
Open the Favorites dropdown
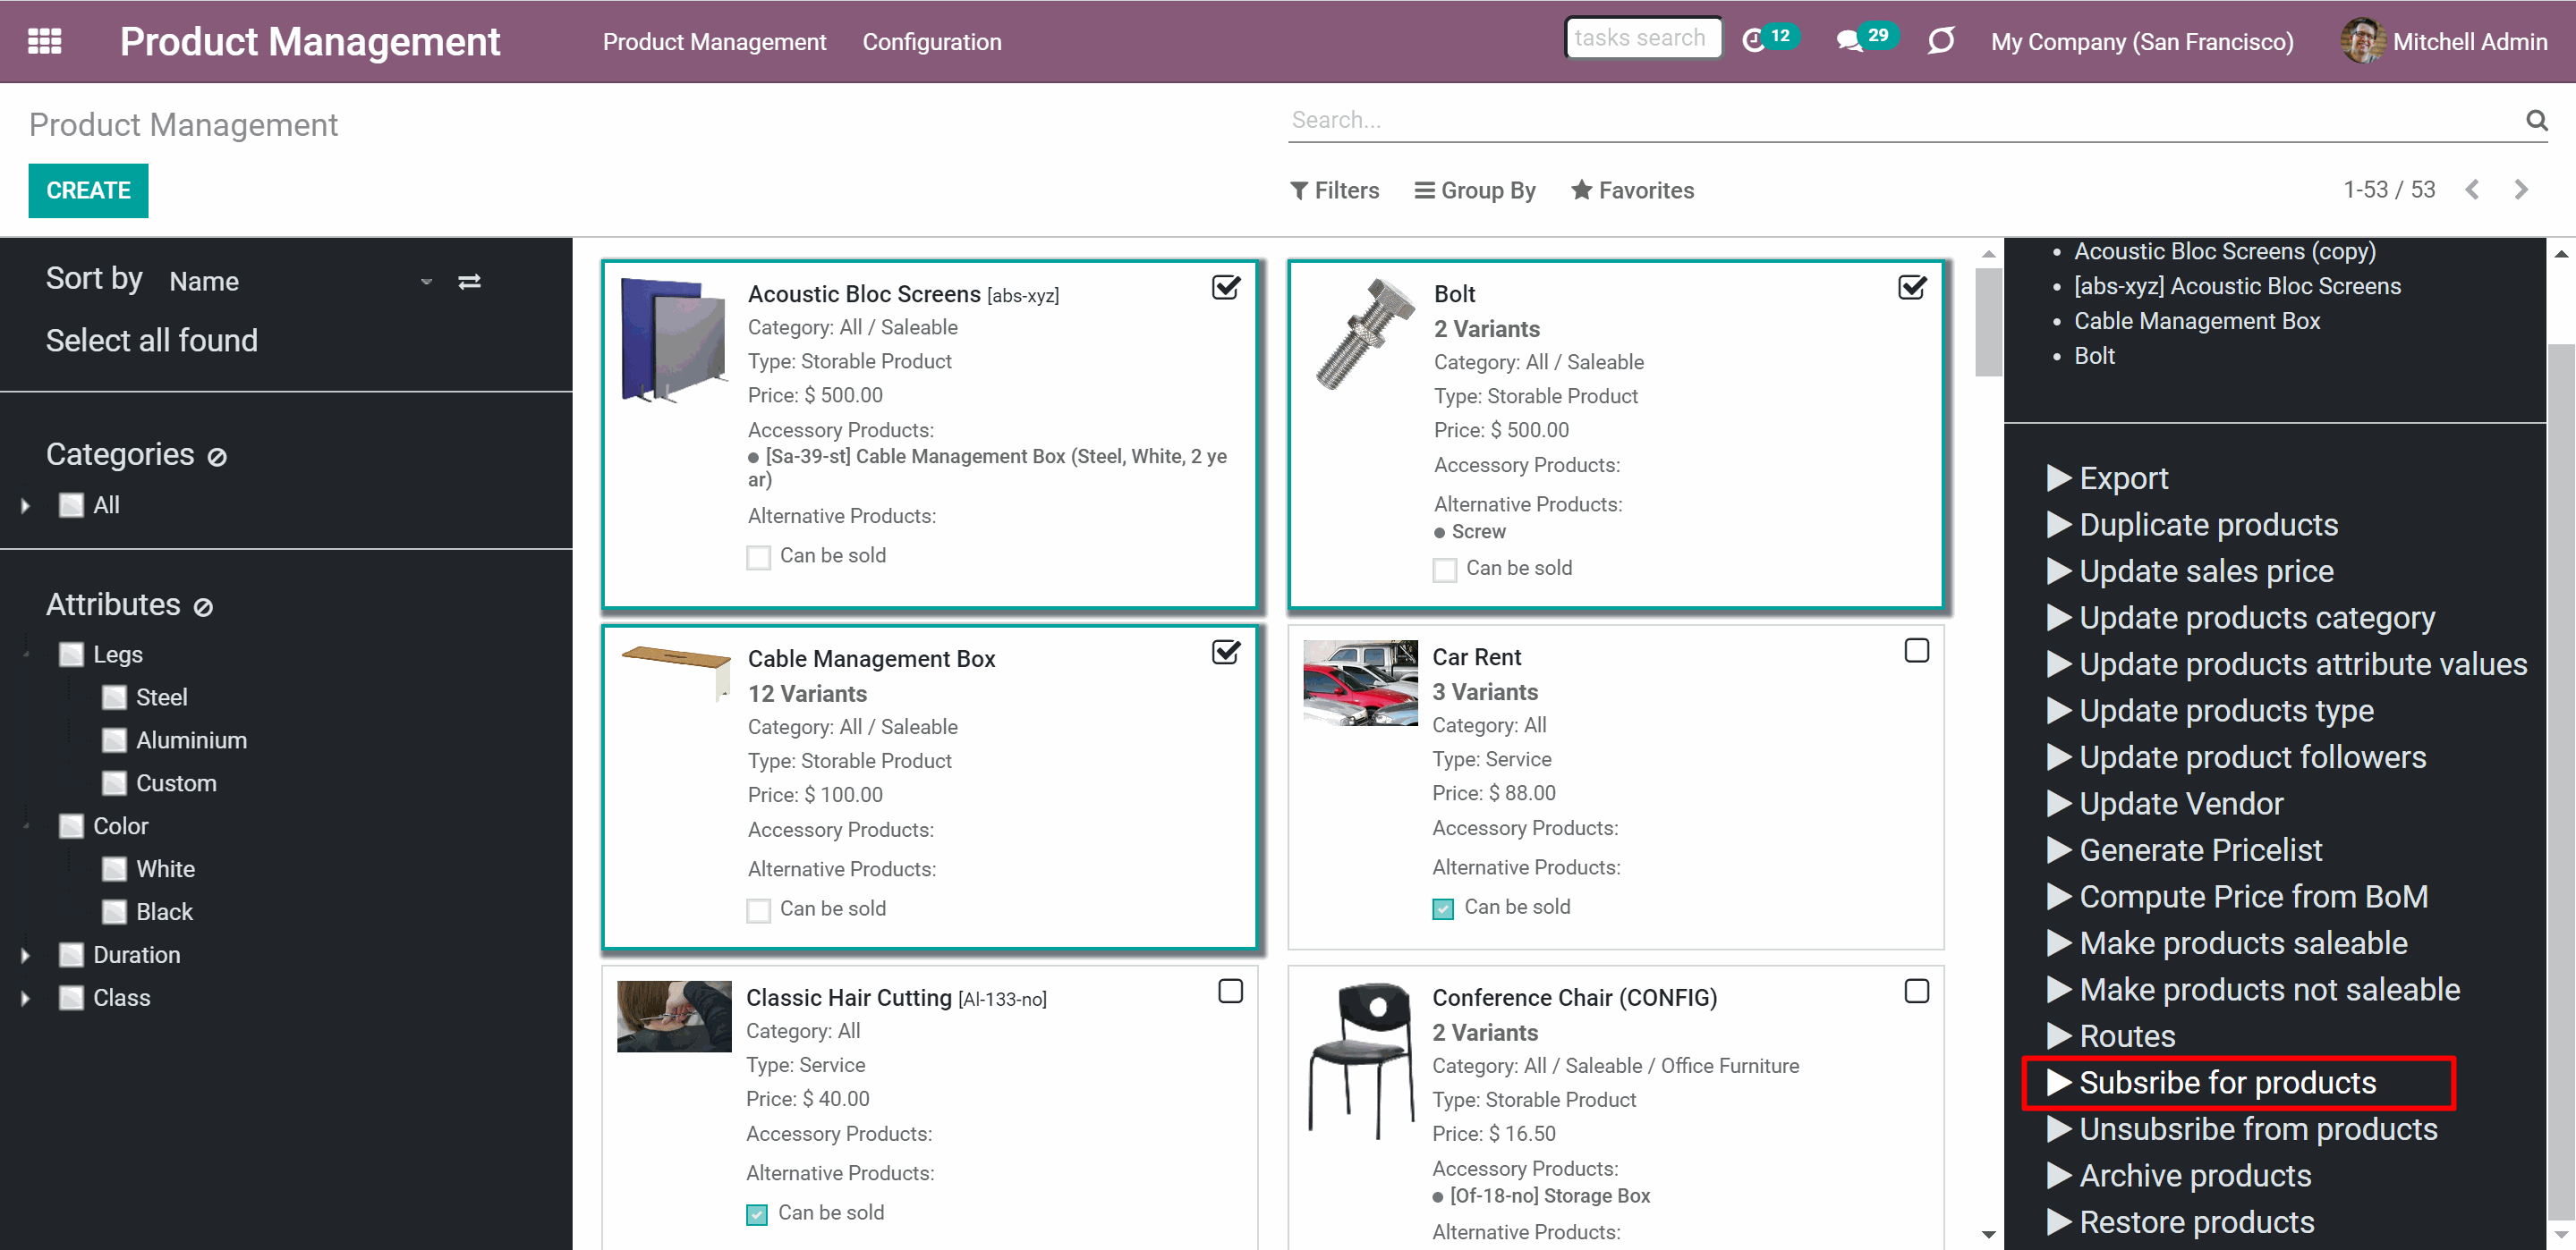coord(1632,190)
